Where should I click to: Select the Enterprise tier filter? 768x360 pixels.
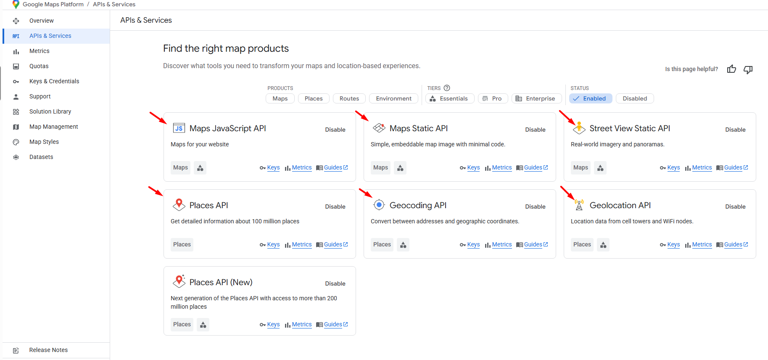(536, 98)
